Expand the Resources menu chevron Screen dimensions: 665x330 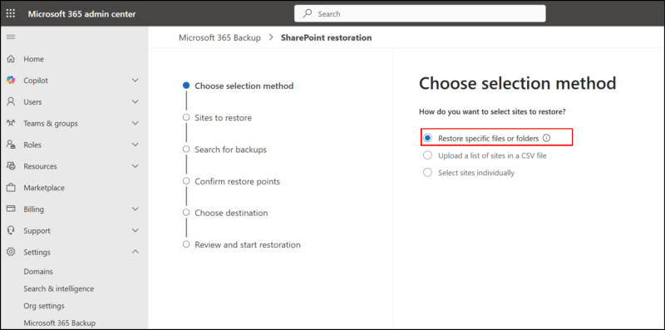click(x=135, y=166)
